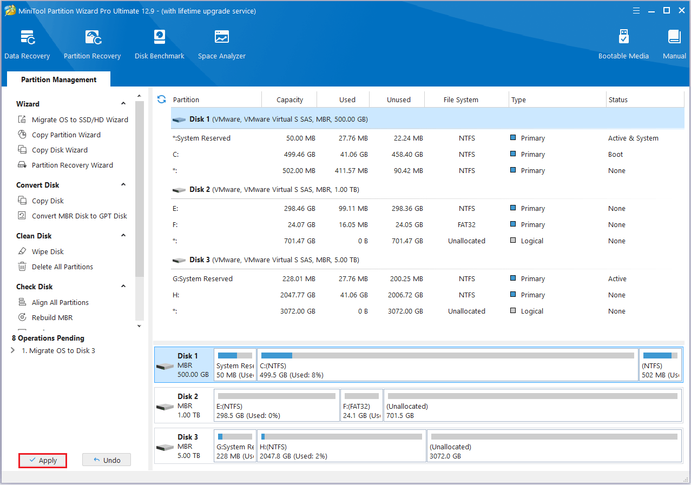Select the C: partition row
The height and width of the screenshot is (485, 691).
tap(325, 154)
